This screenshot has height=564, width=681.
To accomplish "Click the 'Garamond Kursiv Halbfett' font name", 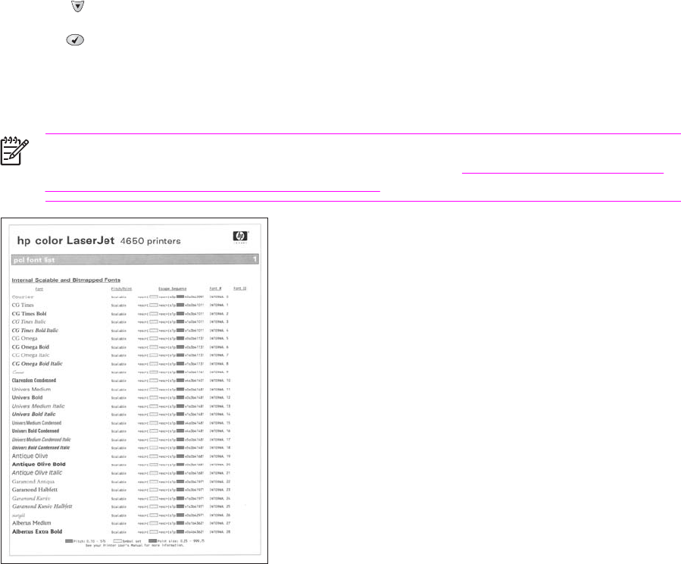I will pyautogui.click(x=42, y=506).
